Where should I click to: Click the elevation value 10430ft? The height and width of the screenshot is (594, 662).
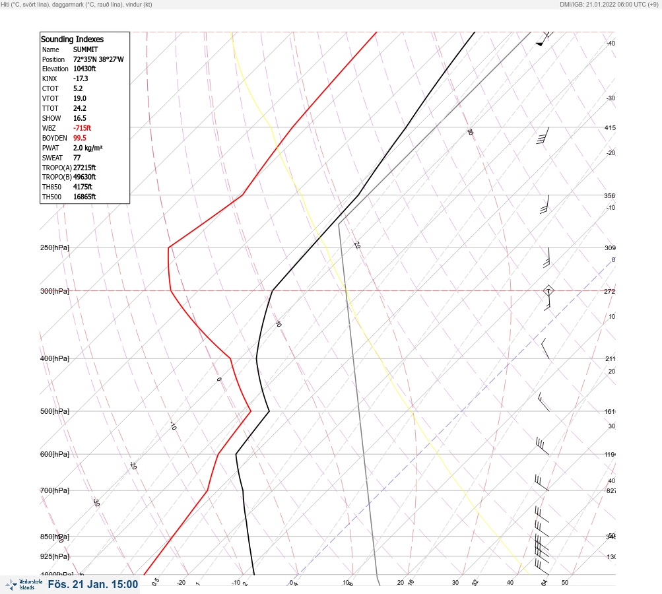[84, 69]
